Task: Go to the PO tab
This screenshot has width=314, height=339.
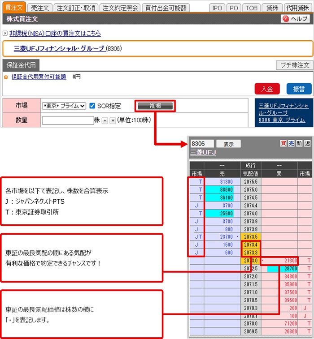Action: 234,8
